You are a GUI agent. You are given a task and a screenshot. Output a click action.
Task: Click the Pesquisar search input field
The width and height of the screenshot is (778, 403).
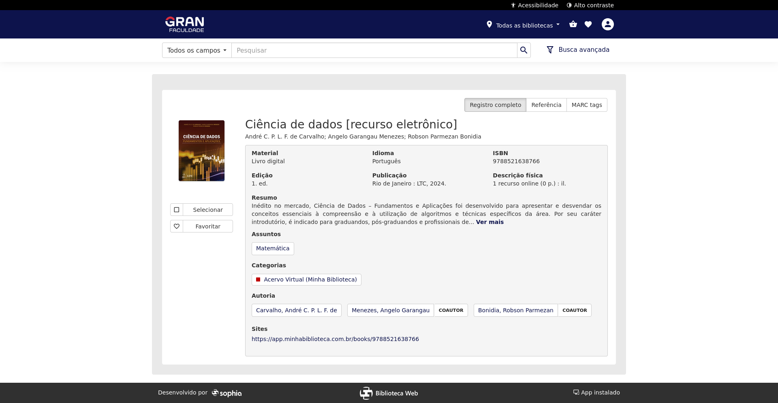point(374,50)
